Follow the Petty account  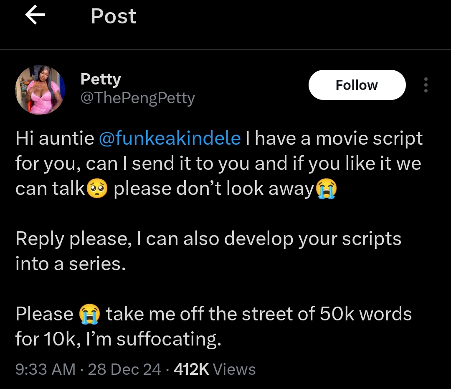(357, 85)
